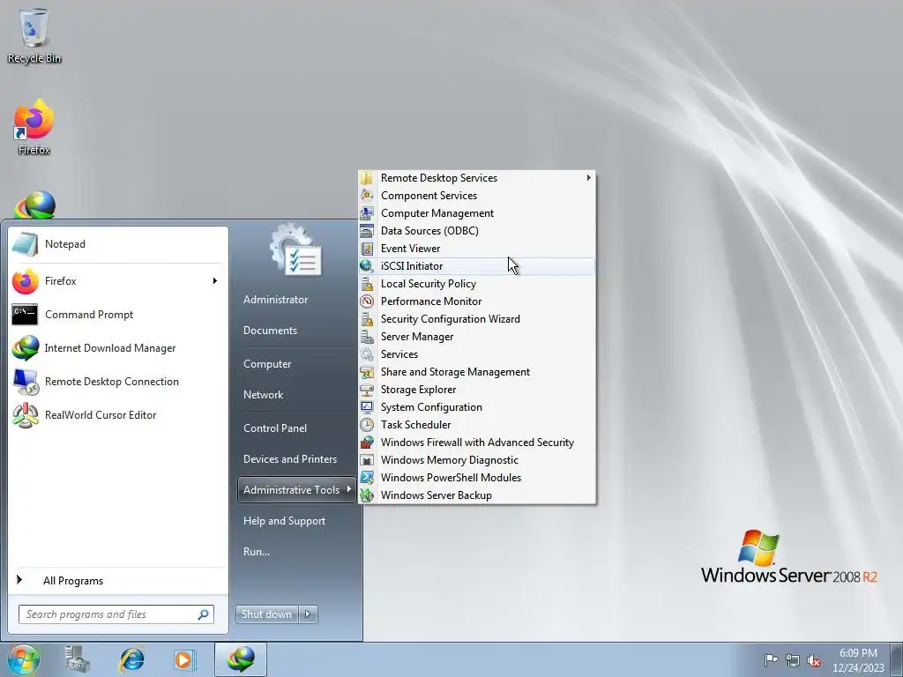Image resolution: width=903 pixels, height=677 pixels.
Task: Click the Notepad icon in Start menu
Action: pos(25,244)
